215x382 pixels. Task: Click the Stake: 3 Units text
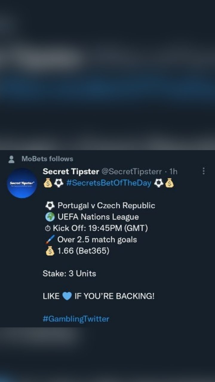tap(69, 274)
